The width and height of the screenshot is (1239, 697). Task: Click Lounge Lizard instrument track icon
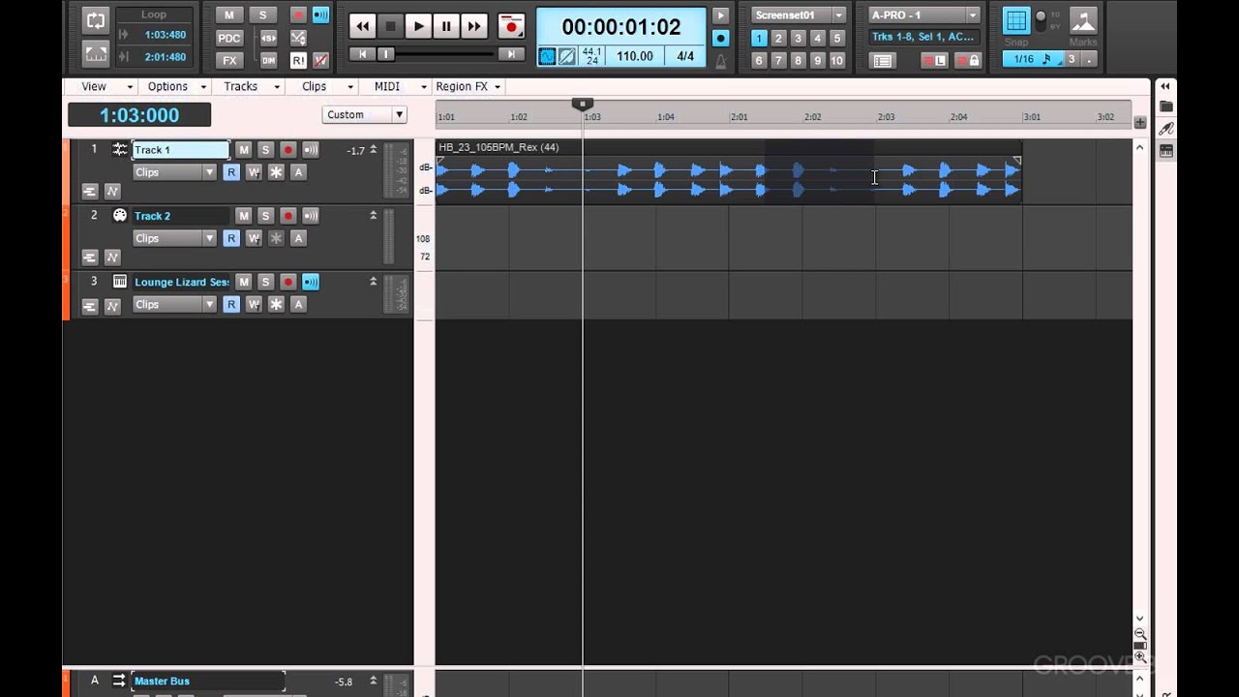120,281
